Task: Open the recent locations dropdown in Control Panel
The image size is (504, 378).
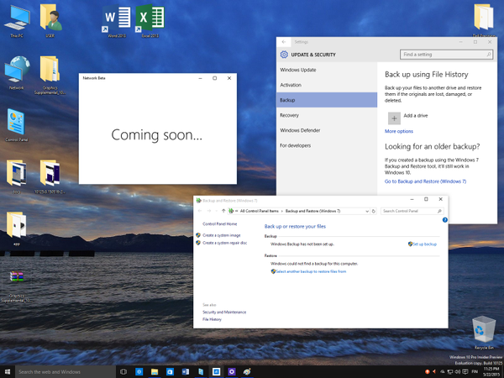Action: (x=217, y=211)
